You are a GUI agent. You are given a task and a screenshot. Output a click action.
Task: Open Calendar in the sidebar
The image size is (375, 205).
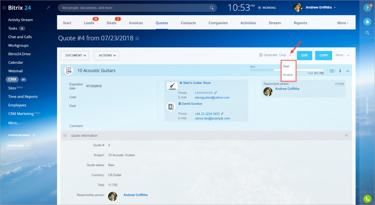click(15, 62)
